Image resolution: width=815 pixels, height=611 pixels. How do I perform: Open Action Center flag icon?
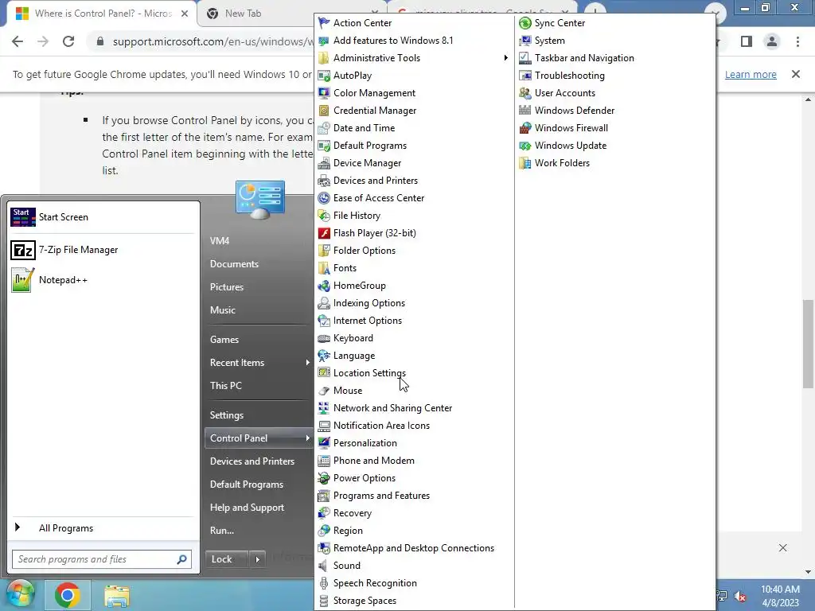click(x=324, y=23)
